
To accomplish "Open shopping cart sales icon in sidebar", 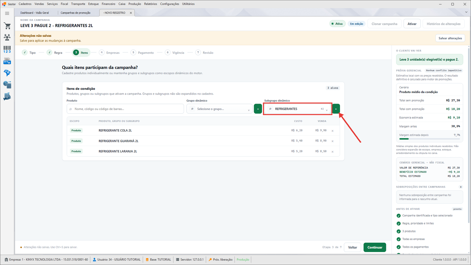I will tap(7, 26).
